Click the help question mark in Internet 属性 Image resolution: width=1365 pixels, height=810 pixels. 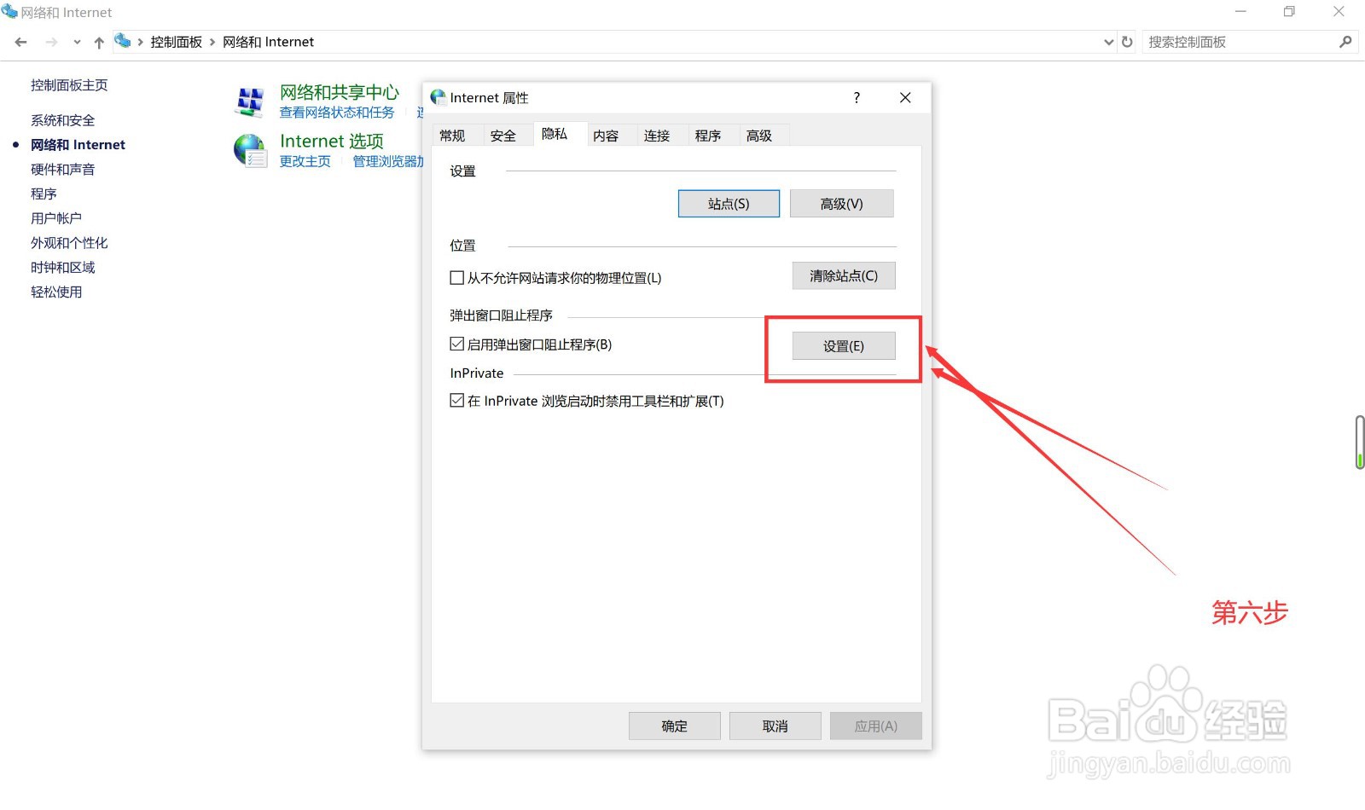coord(857,97)
